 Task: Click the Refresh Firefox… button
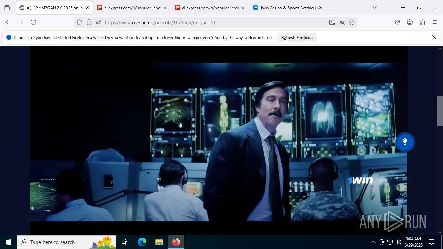297,37
